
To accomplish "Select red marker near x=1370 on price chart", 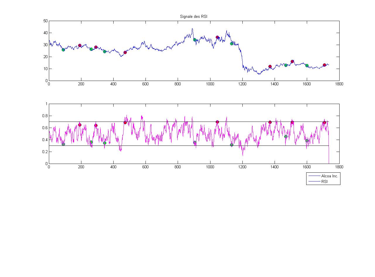I will click(270, 67).
